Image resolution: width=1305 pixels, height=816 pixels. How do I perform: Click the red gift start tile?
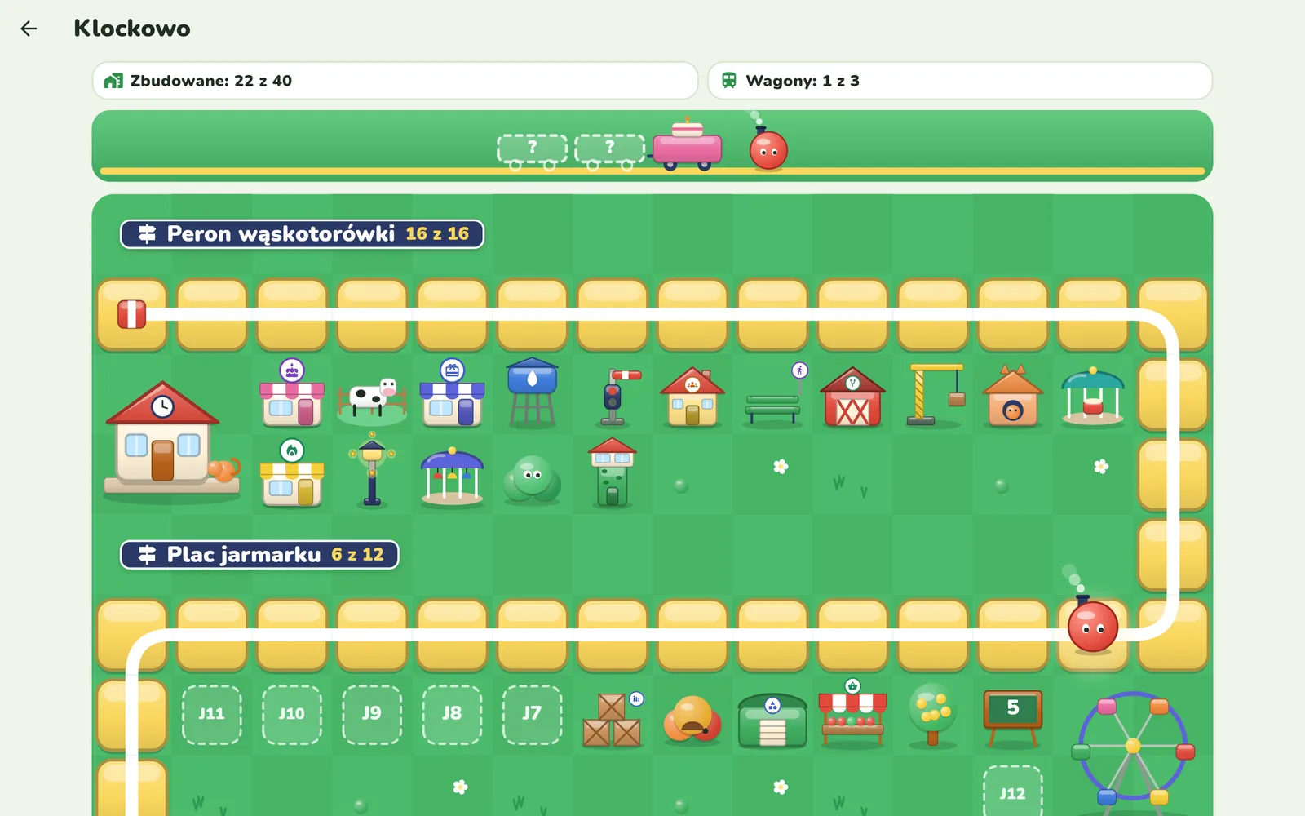point(131,314)
